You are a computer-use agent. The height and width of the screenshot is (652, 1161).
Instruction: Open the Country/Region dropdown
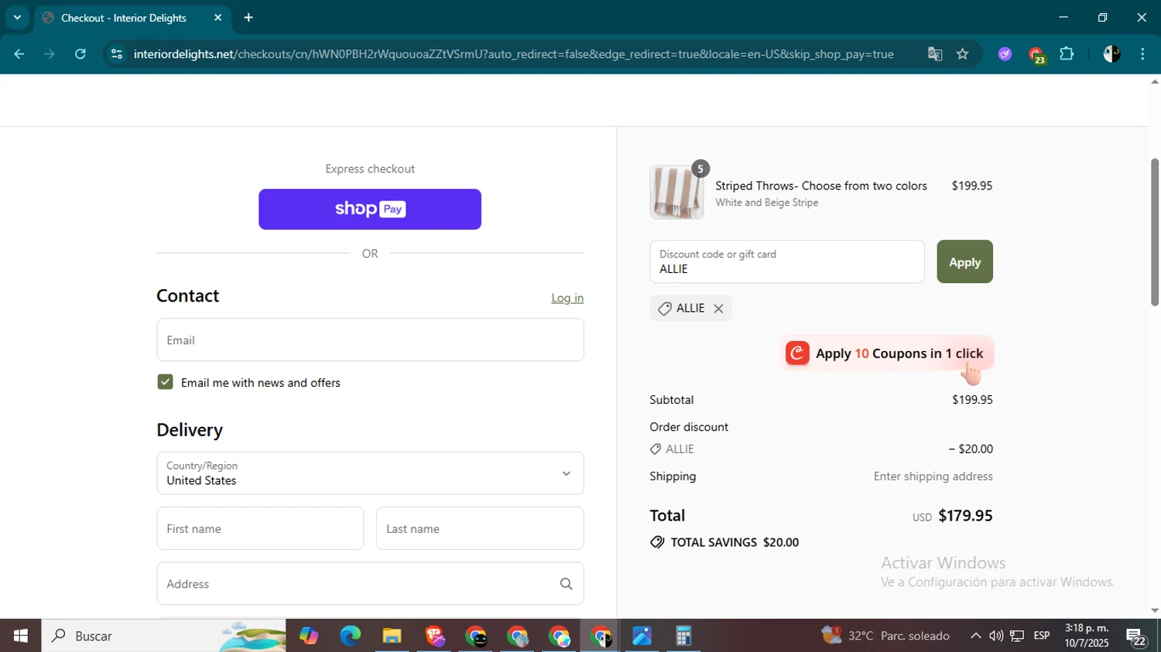pyautogui.click(x=370, y=473)
